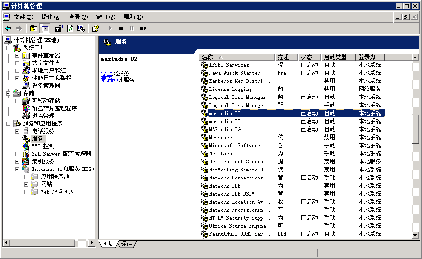Collapse the Internet 信息服务 (IIS) node

tap(17, 169)
